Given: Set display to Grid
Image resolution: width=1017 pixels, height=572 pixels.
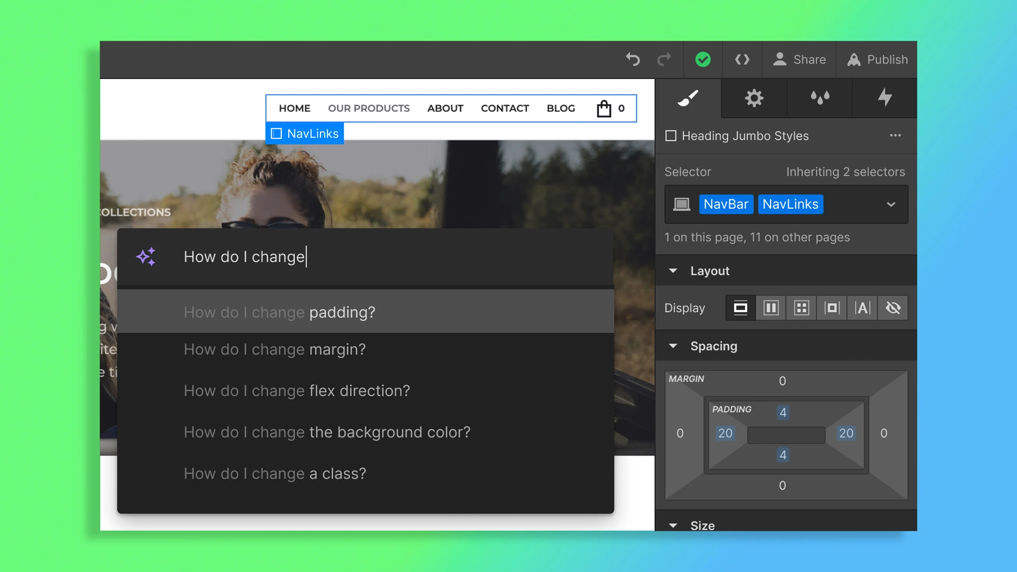Looking at the screenshot, I should (x=801, y=308).
